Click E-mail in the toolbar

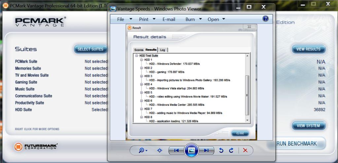pos(169,20)
